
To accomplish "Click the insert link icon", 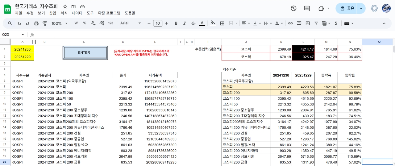I will tap(290, 23).
